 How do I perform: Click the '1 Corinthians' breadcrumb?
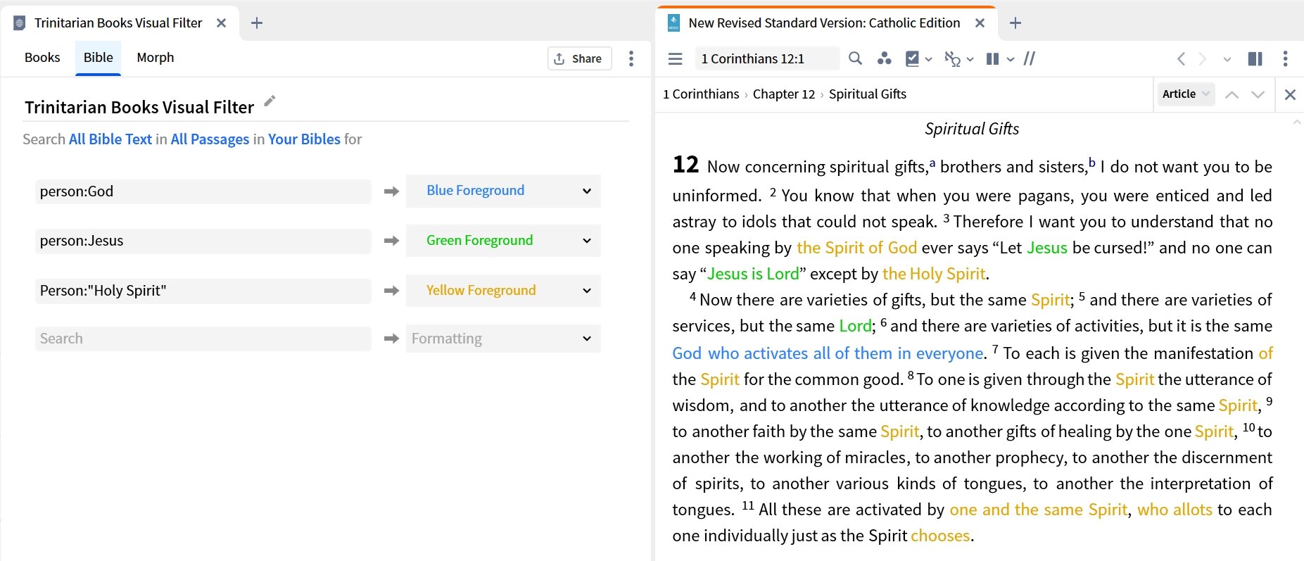tap(701, 94)
